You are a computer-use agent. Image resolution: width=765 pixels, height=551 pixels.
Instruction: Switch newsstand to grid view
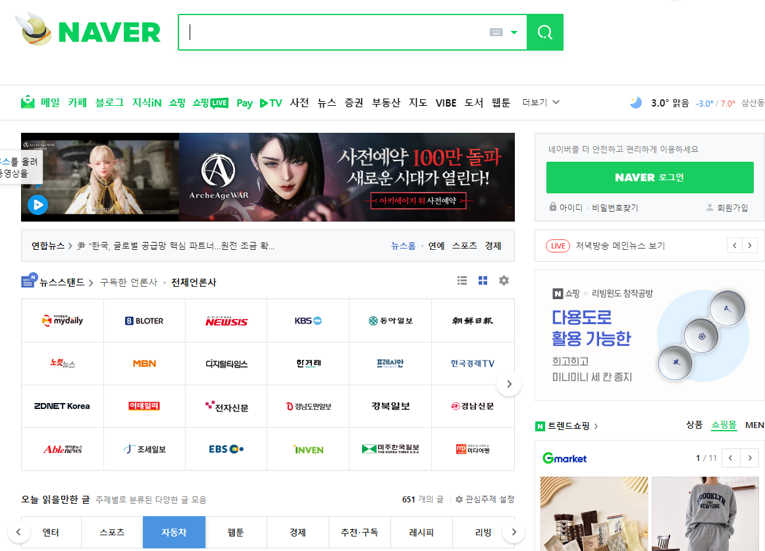pyautogui.click(x=483, y=281)
